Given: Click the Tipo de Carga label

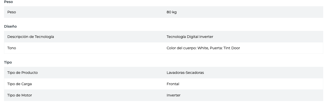Looking at the screenshot, I should point(19,84).
